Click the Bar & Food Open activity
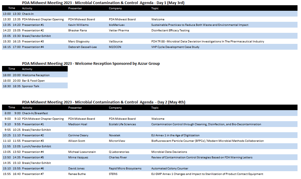Image resolution: width=301 pixels, height=179 pixels. [33, 81]
